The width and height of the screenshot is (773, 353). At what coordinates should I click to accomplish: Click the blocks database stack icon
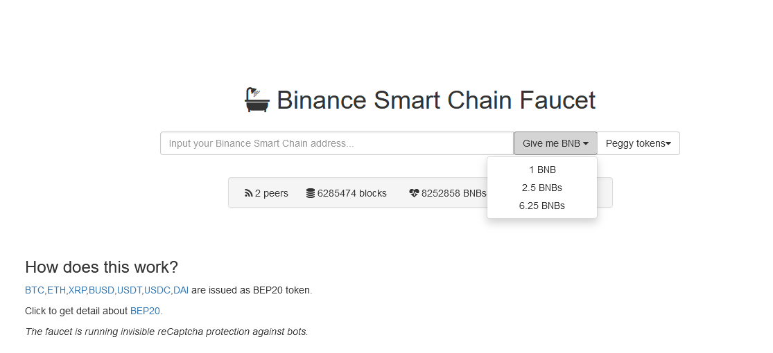[x=311, y=194]
